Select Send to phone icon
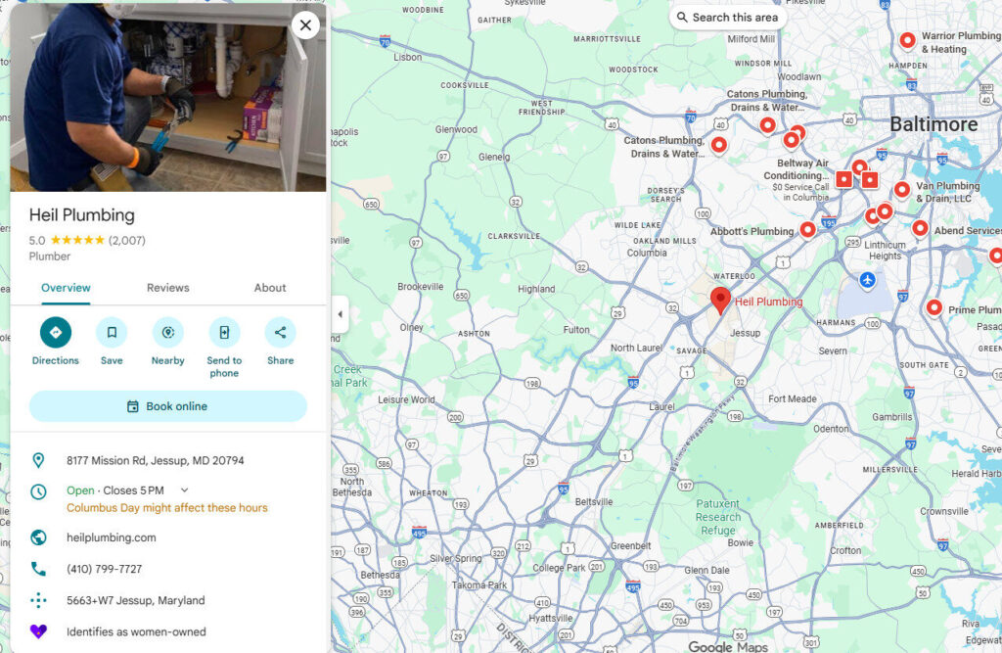1002x653 pixels. point(224,333)
